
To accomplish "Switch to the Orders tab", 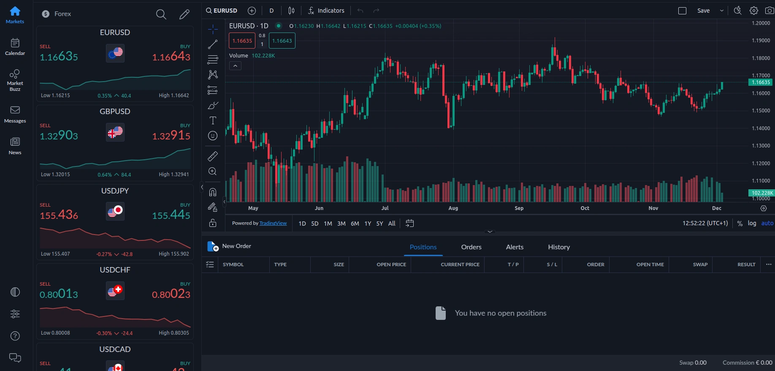I will (x=471, y=247).
